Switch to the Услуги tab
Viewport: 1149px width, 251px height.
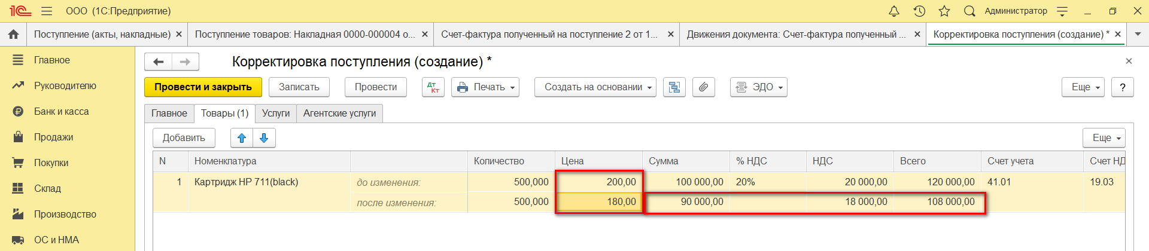tap(275, 114)
